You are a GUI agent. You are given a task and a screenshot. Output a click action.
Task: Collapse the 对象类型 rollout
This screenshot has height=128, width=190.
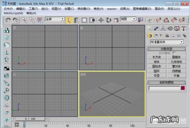pyautogui.click(x=167, y=49)
